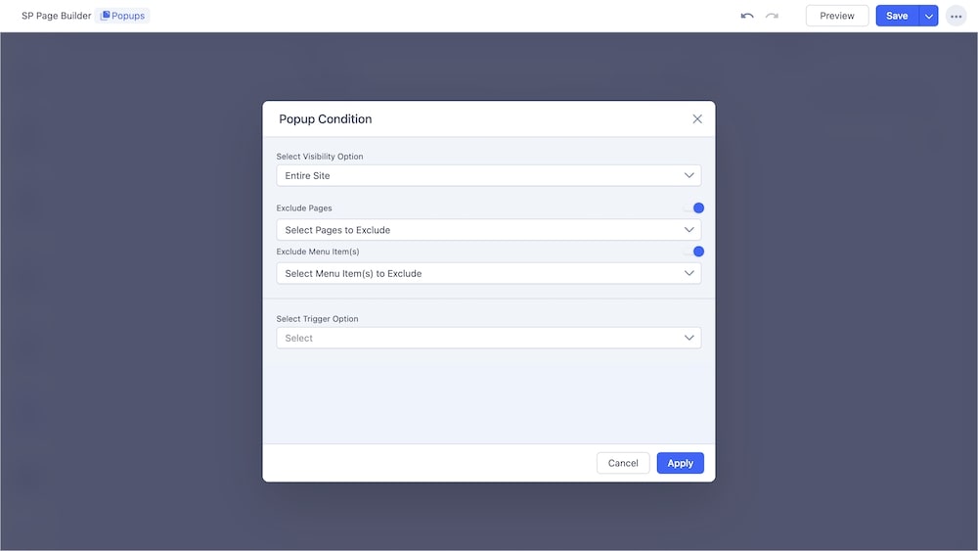Close the Popup Condition dialog

point(697,119)
